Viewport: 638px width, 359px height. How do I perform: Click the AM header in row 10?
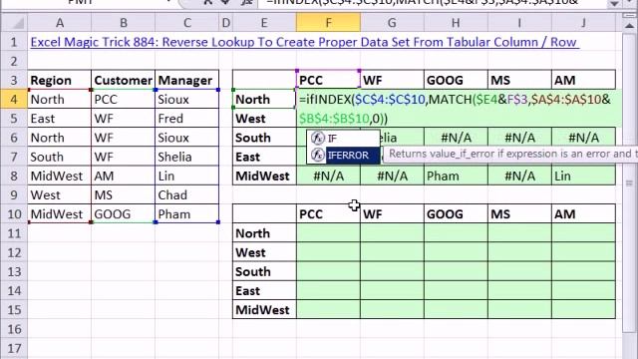[x=583, y=214]
